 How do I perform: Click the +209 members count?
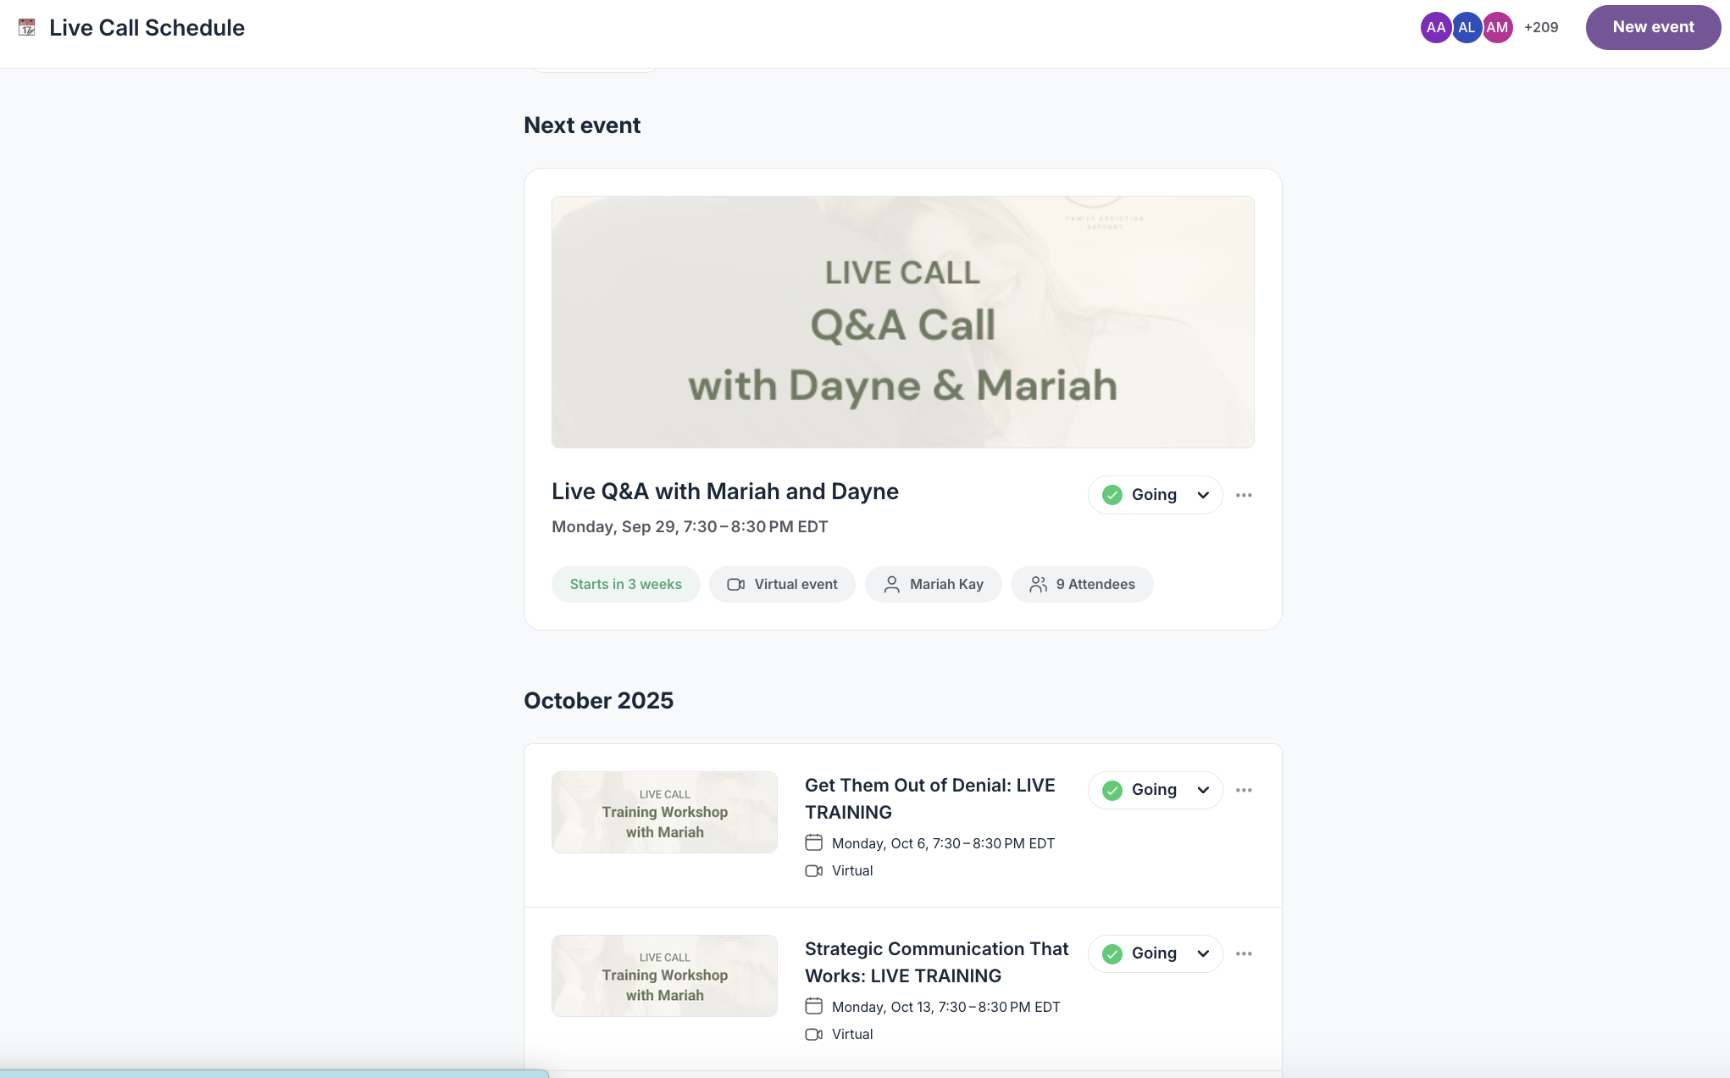1540,27
